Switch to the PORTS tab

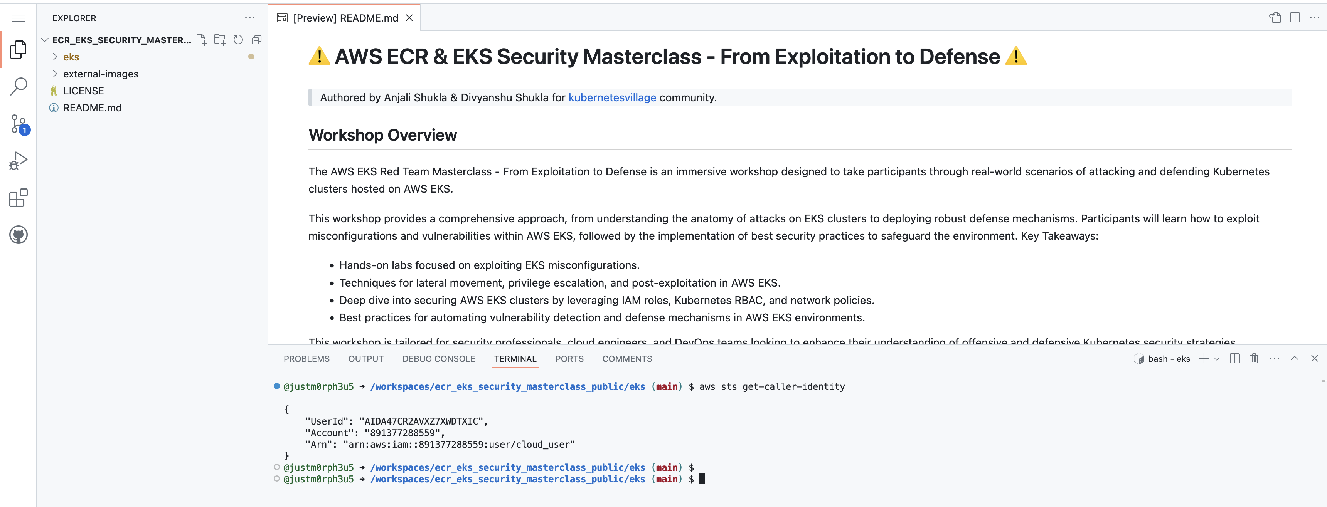coord(569,359)
